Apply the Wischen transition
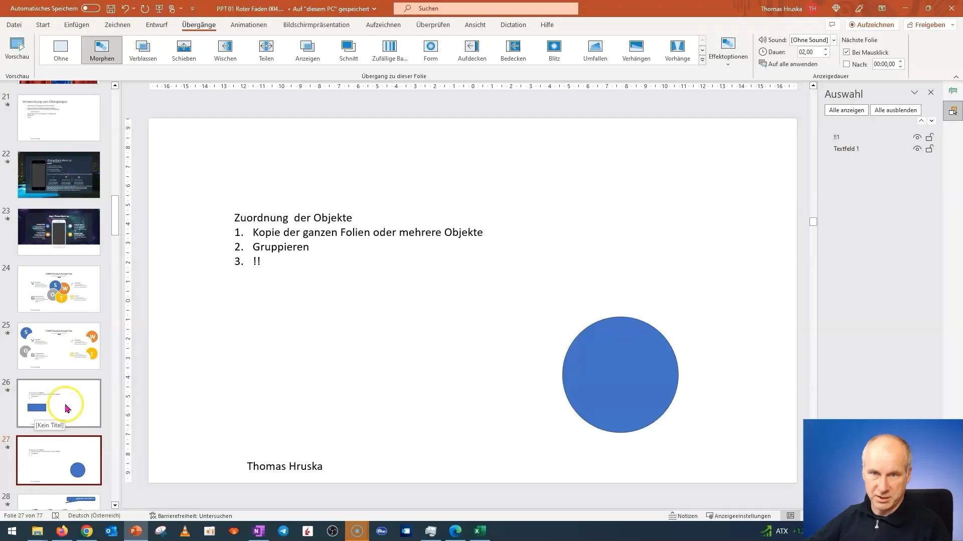The width and height of the screenshot is (963, 541). 225,50
